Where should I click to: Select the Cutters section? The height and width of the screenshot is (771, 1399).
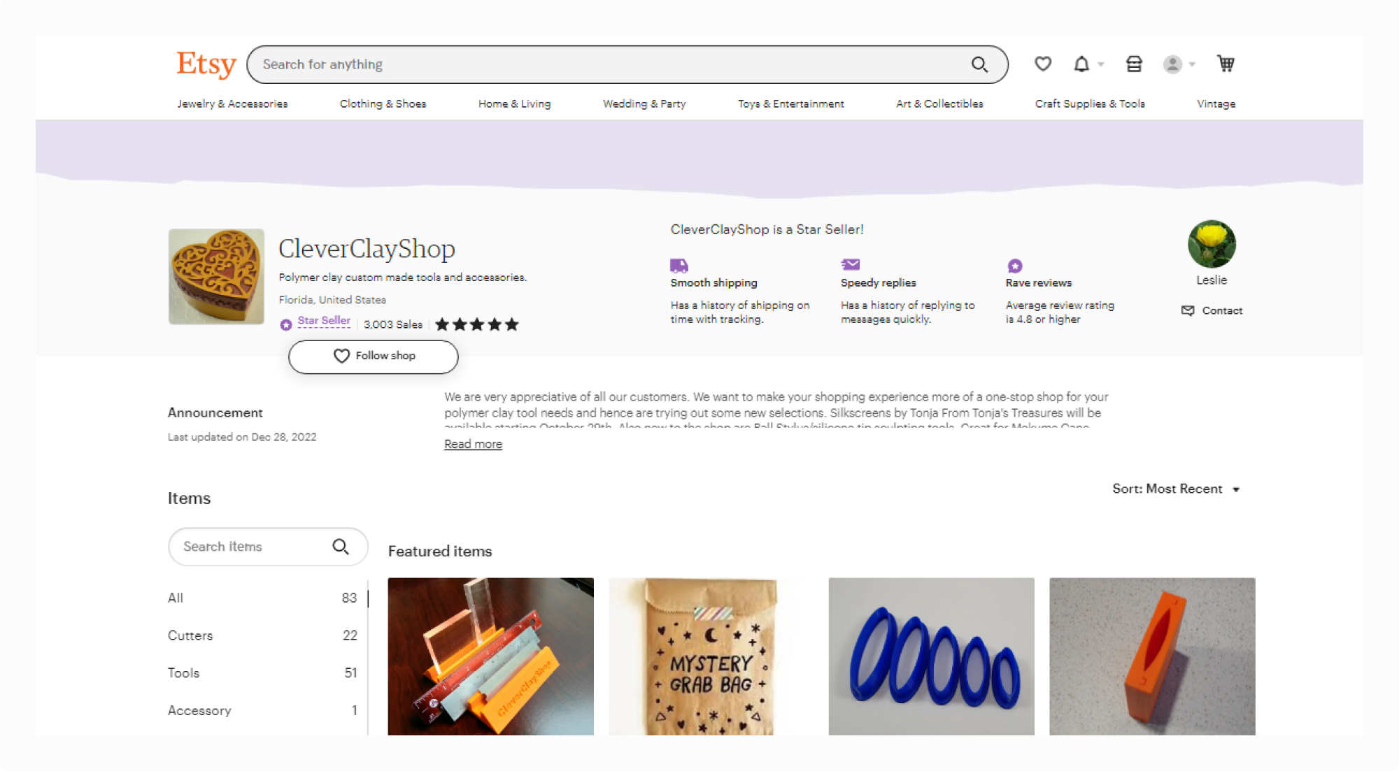coord(262,635)
